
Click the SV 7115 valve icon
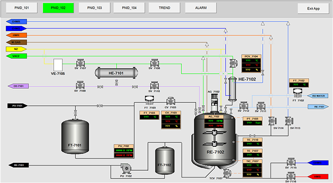tap(291, 162)
